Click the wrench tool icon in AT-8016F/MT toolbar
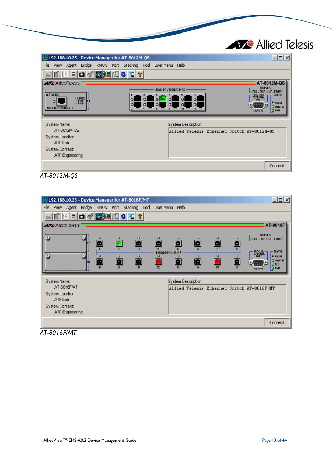 (x=90, y=217)
